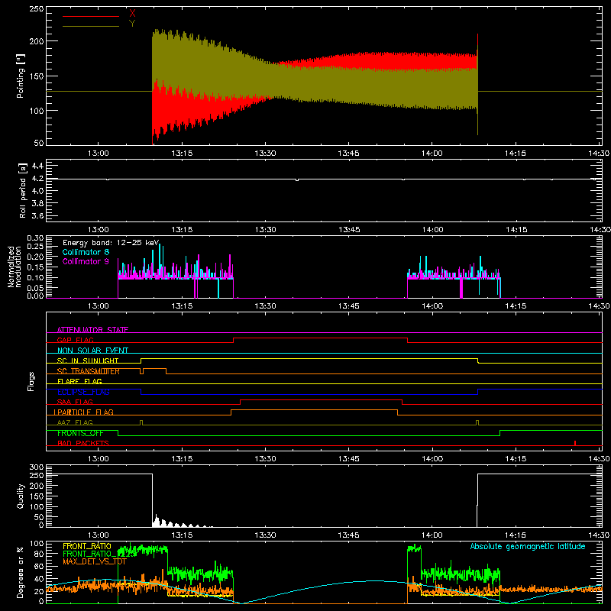Click the SC_IN_SUNLIGHT flag label
This screenshot has width=611, height=611.
[88, 360]
